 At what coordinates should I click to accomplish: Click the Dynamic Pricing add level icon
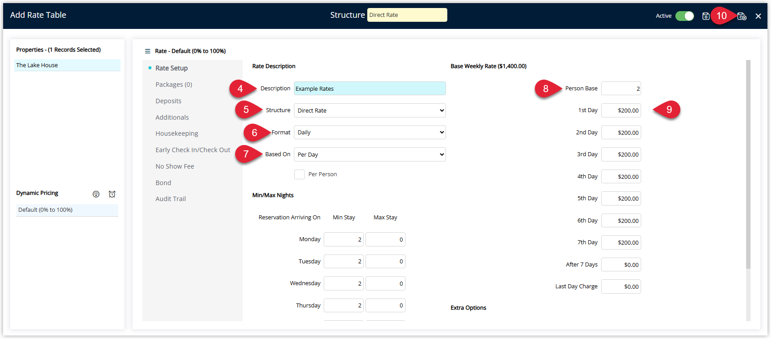pos(96,194)
